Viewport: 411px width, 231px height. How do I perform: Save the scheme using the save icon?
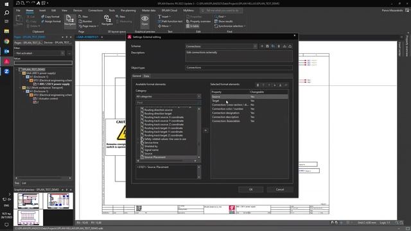tap(267, 46)
